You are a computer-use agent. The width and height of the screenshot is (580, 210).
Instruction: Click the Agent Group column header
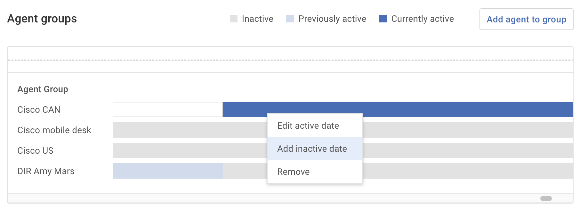pyautogui.click(x=43, y=89)
